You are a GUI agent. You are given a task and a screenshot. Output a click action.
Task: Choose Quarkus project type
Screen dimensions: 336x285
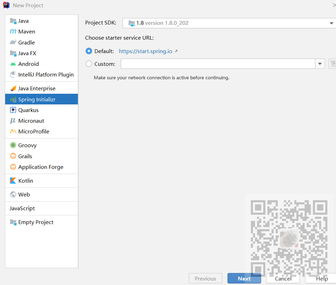[42, 110]
